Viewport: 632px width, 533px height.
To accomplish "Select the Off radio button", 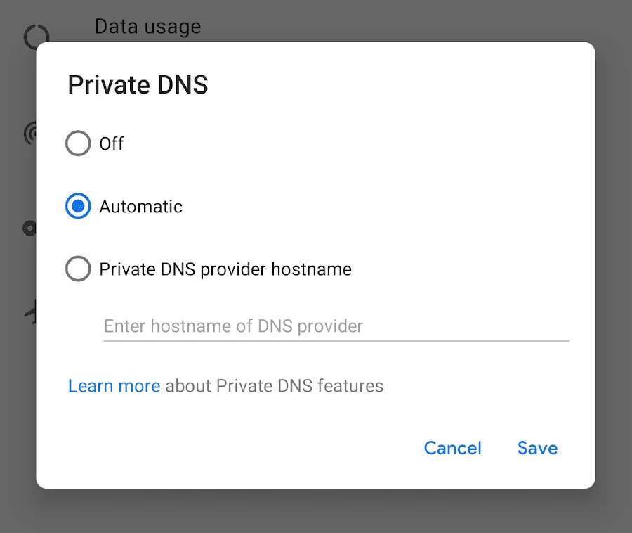I will tap(78, 143).
